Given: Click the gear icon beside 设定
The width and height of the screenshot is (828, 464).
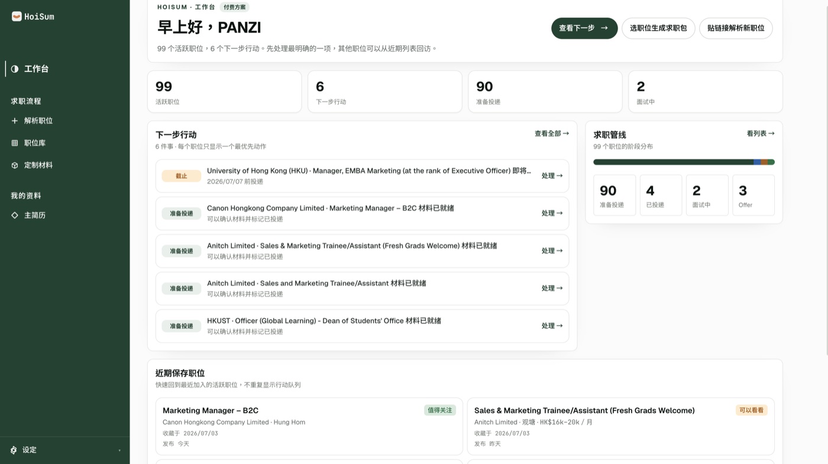Looking at the screenshot, I should coord(14,450).
